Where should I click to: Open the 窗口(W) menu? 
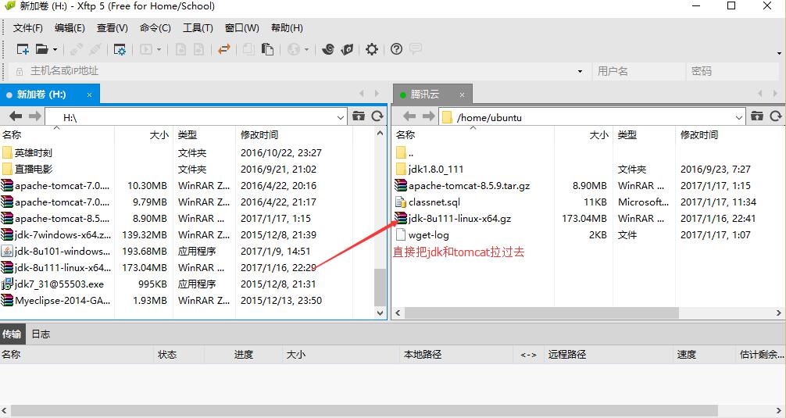coord(242,28)
